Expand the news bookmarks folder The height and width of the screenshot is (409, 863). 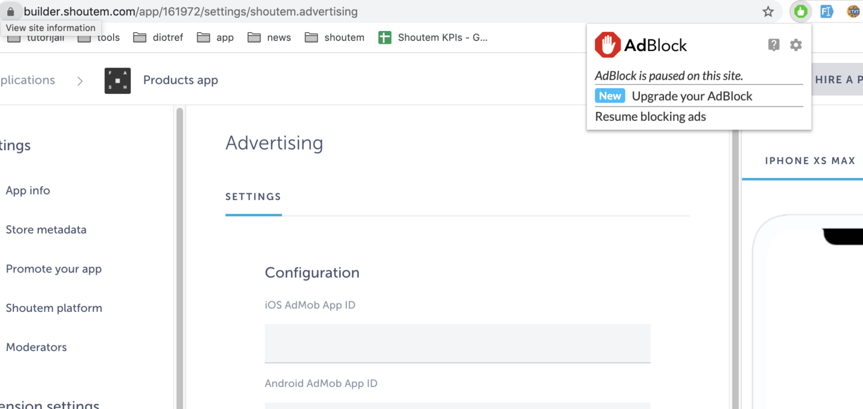[269, 37]
